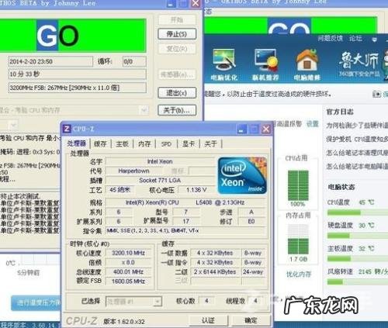388x328 pixels.
Task: Open the fourth 官方日志 article about 电脑降温
Action: pos(357,166)
